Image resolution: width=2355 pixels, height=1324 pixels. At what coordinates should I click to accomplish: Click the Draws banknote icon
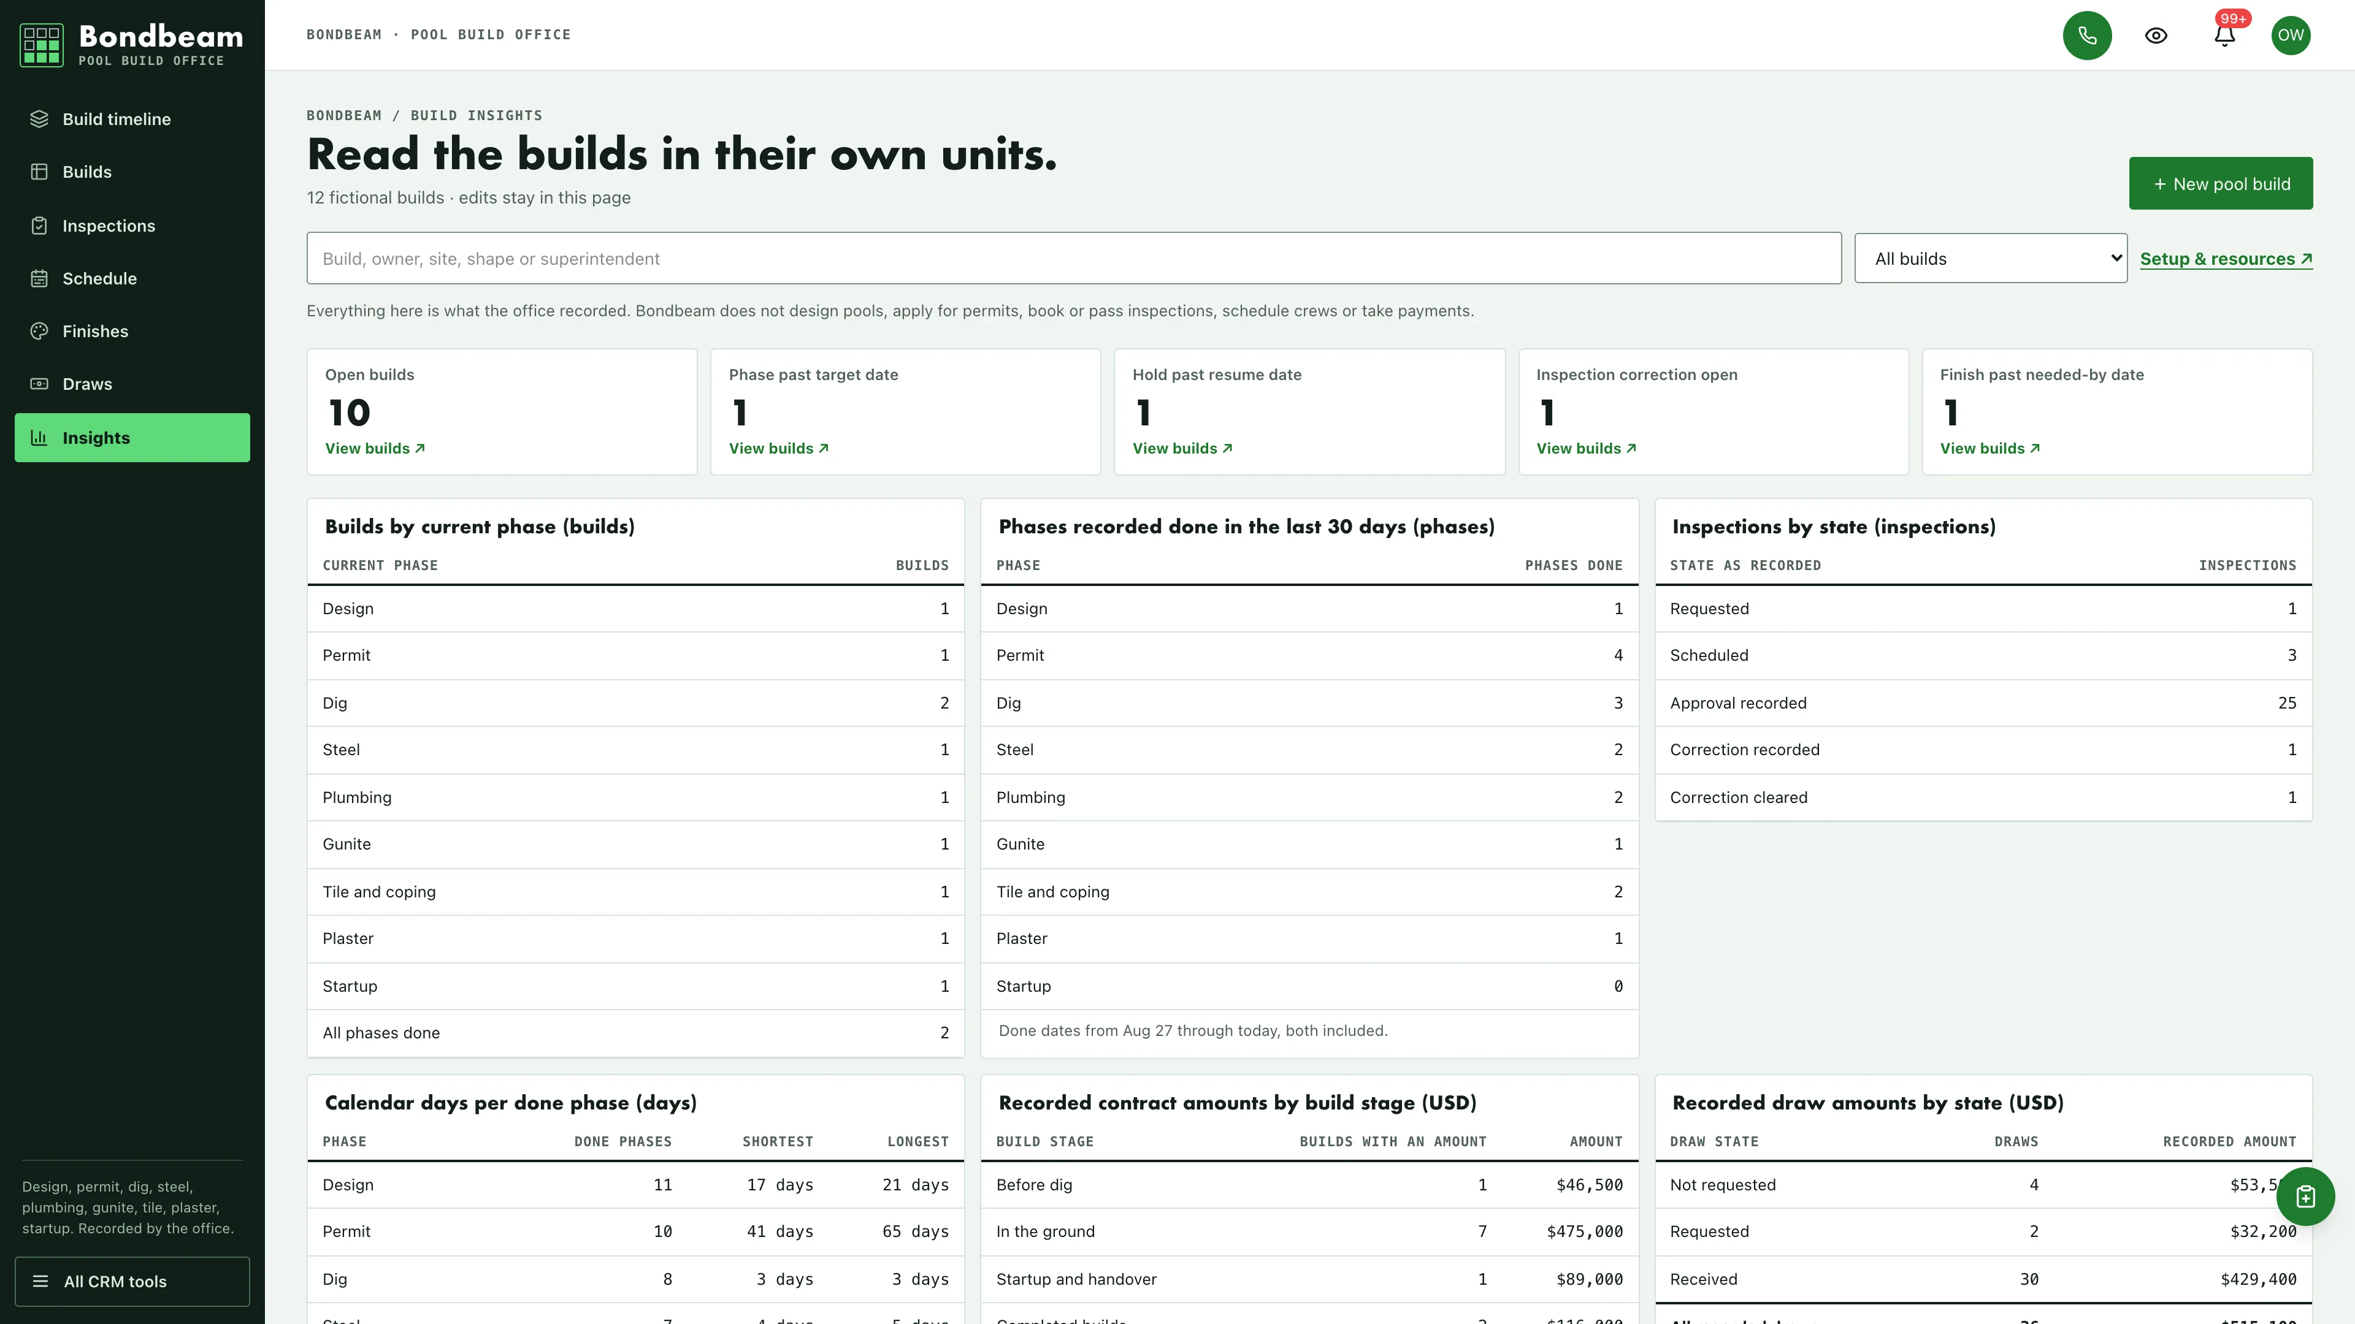pyautogui.click(x=39, y=384)
